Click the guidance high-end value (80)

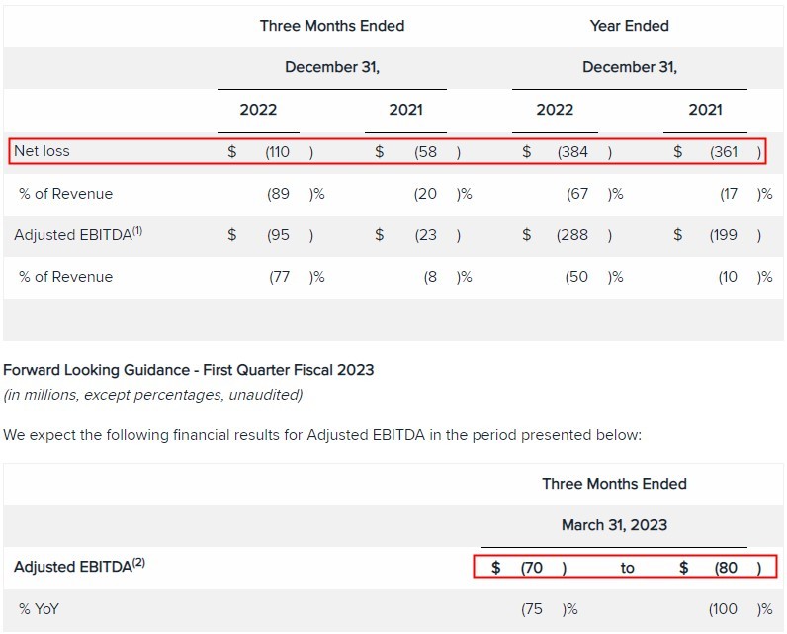[x=725, y=568]
